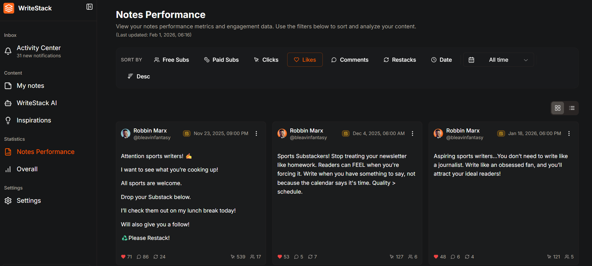Collapse the sidebar panel icon
This screenshot has width=592, height=266.
pyautogui.click(x=89, y=7)
